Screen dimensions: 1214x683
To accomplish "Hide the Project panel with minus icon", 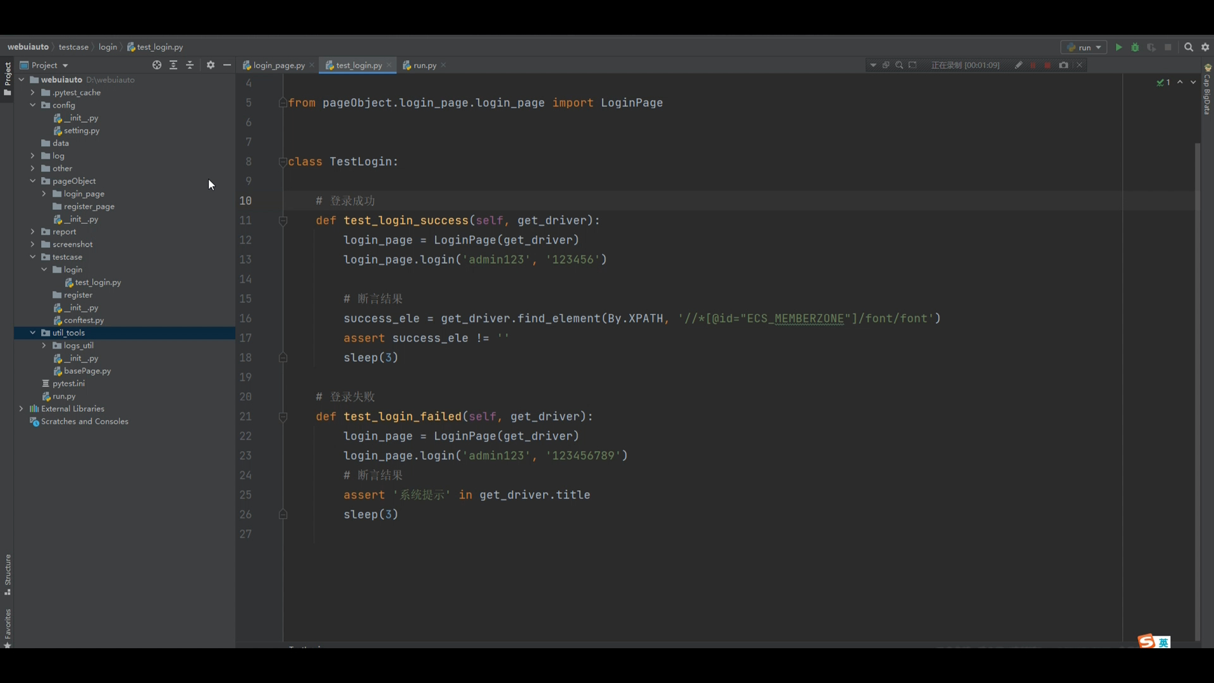I will (227, 65).
